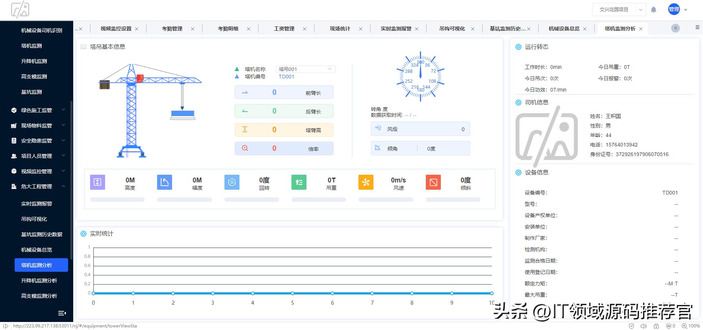Click the 绿色施工监管 sidebar icon
This screenshot has height=330, width=703.
14,110
